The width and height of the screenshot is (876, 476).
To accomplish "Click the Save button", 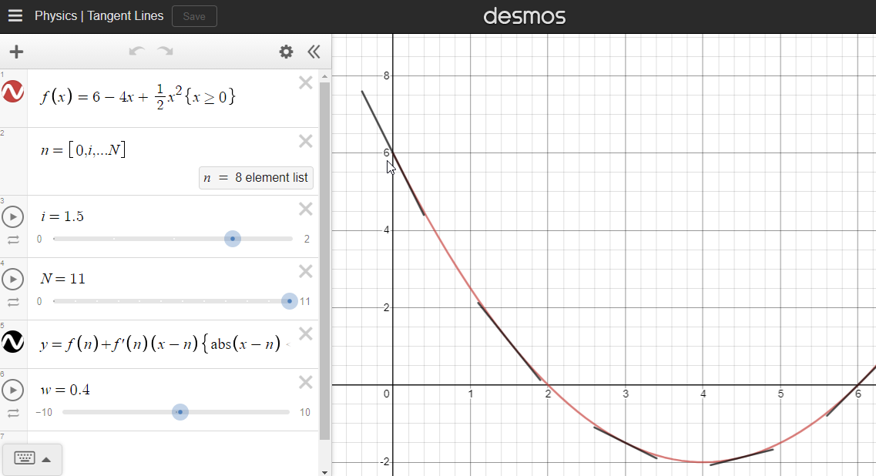I will pyautogui.click(x=194, y=15).
